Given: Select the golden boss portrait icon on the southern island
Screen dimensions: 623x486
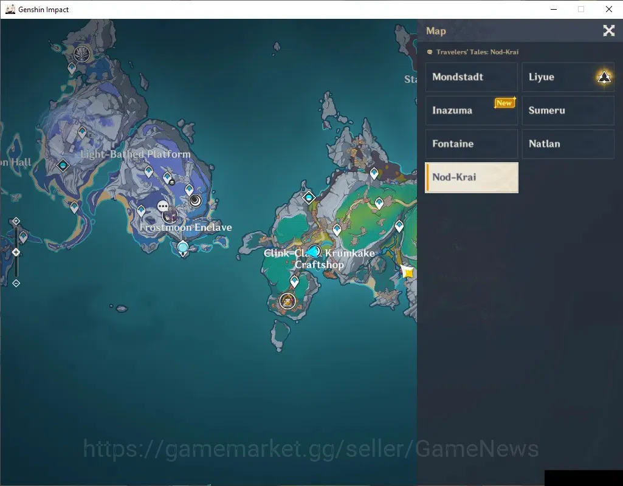Looking at the screenshot, I should pyautogui.click(x=287, y=301).
